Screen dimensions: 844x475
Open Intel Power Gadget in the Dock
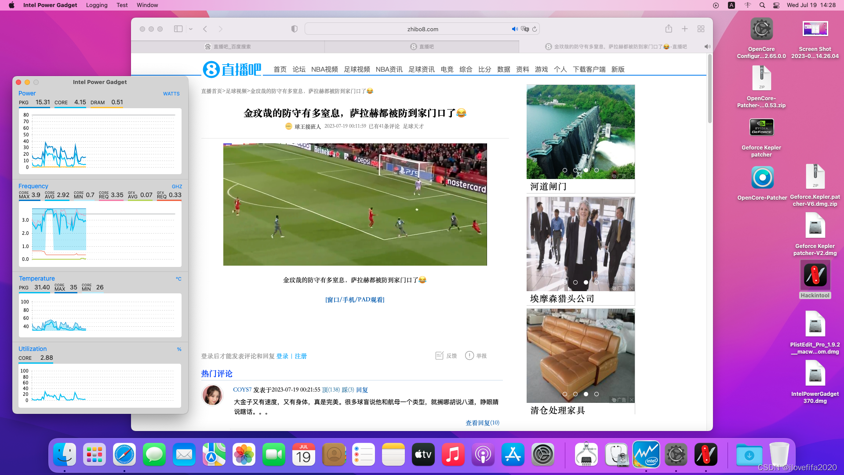[646, 454]
